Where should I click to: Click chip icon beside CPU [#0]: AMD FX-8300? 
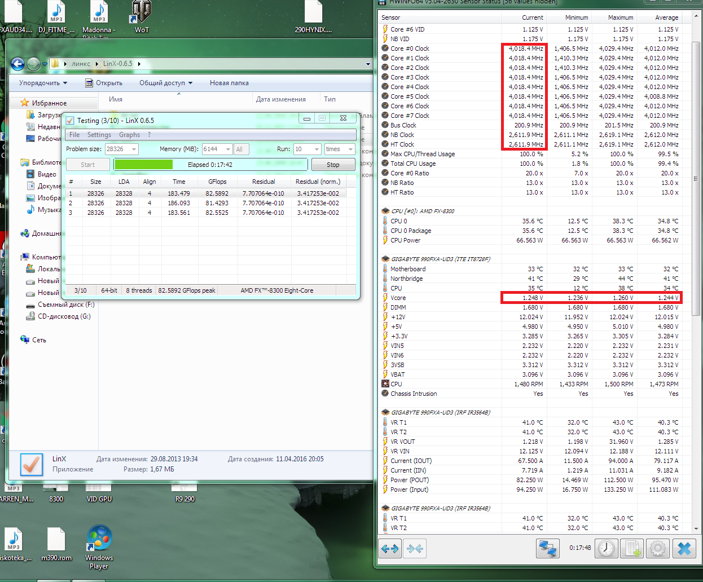[385, 211]
